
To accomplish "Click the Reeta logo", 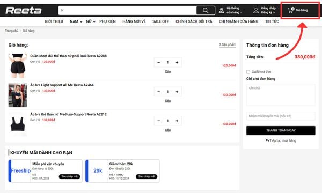I will [24, 10].
